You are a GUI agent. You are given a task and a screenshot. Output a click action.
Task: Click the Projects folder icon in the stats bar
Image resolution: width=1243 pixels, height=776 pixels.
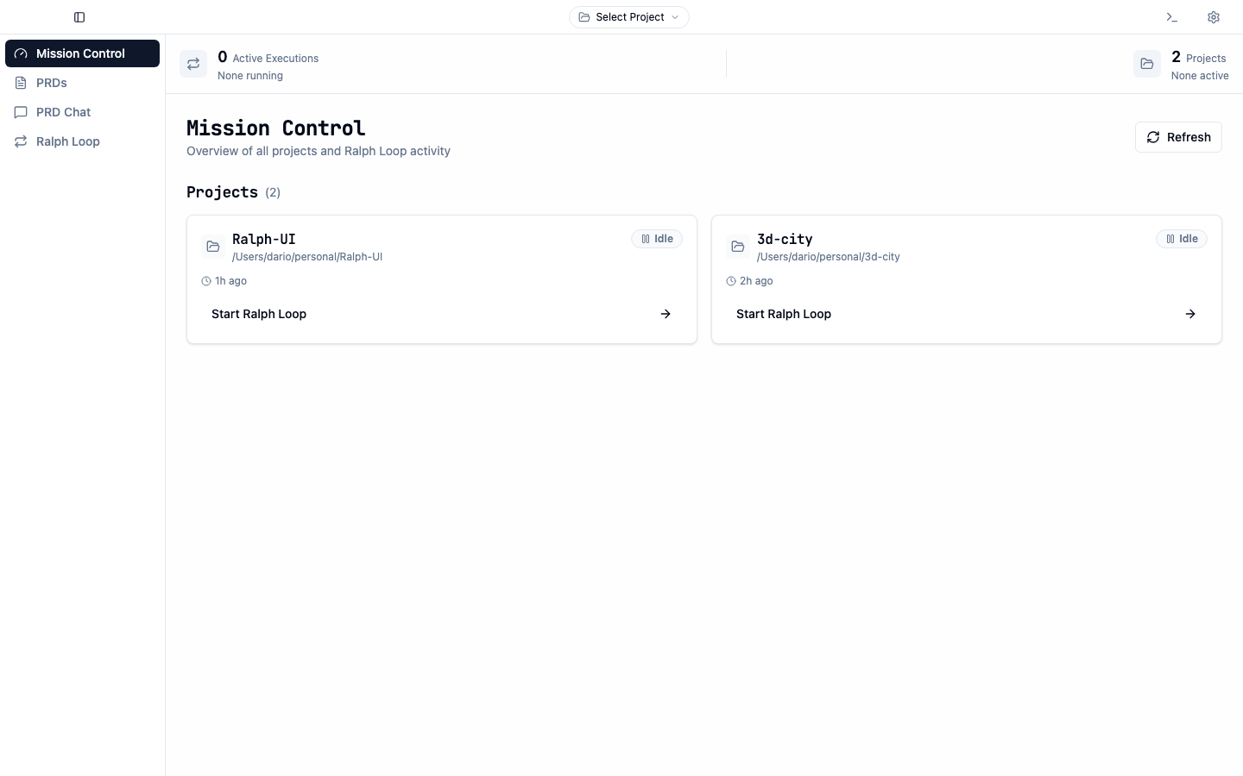pyautogui.click(x=1146, y=64)
